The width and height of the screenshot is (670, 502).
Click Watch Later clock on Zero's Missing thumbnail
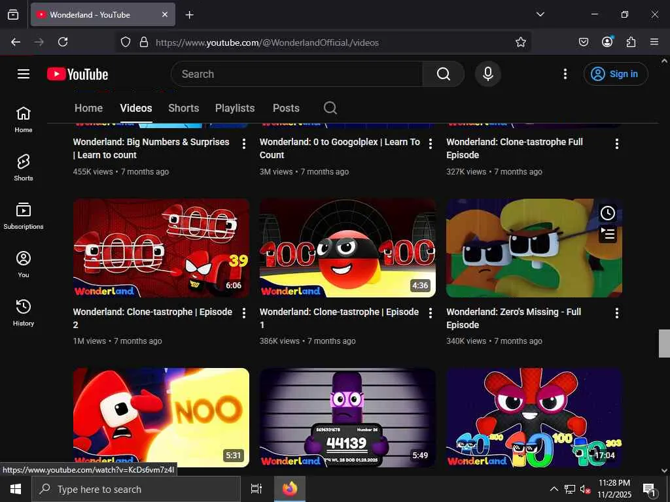tap(607, 213)
